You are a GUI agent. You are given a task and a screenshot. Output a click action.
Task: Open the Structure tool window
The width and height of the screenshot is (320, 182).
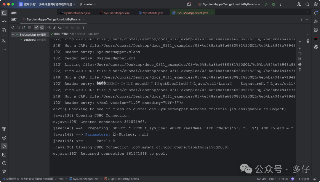4,41
